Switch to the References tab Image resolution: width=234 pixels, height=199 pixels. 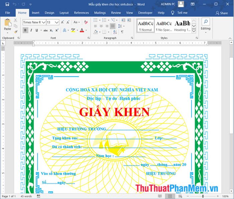tap(81, 13)
